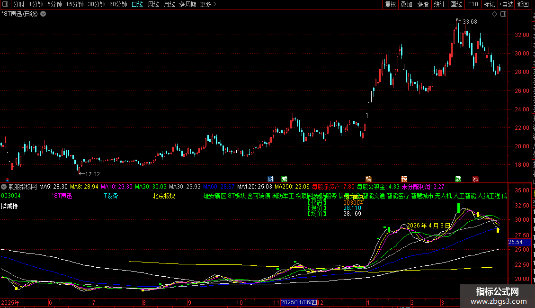Viewport: 535px width, 308px height.
Task: Select the 60分钟 period tab
Action: pyautogui.click(x=118, y=4)
